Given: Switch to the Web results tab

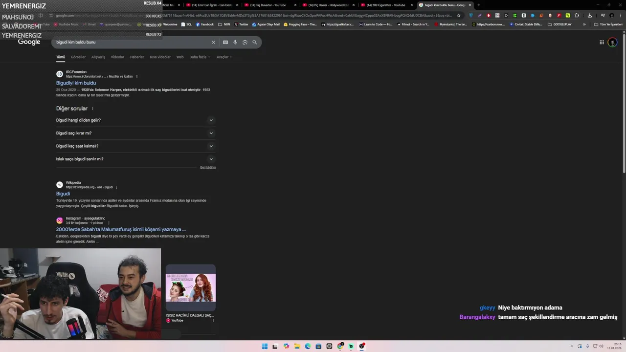Looking at the screenshot, I should point(180,57).
